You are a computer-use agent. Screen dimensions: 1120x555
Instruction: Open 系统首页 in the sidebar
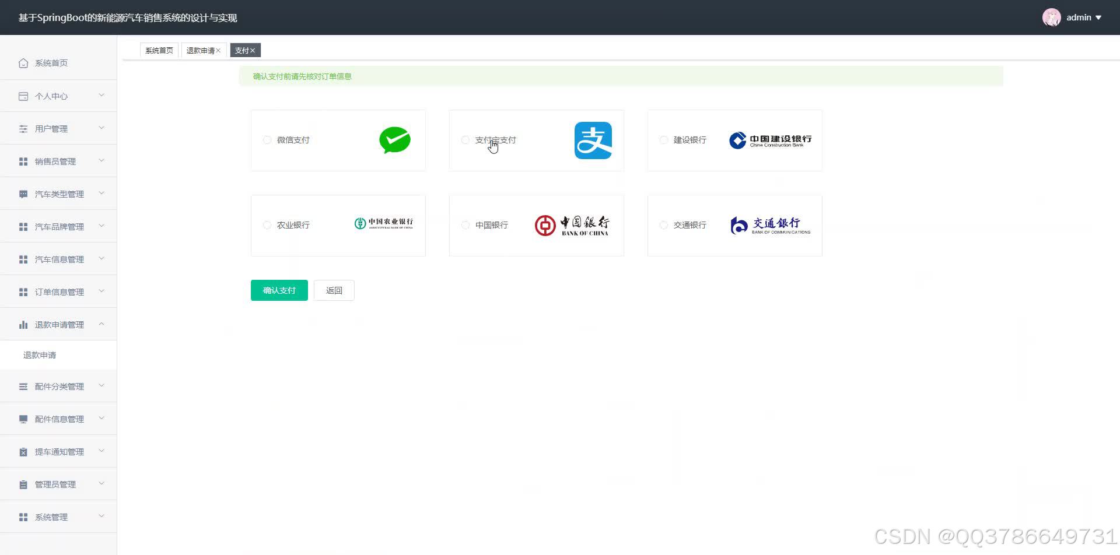click(x=58, y=63)
